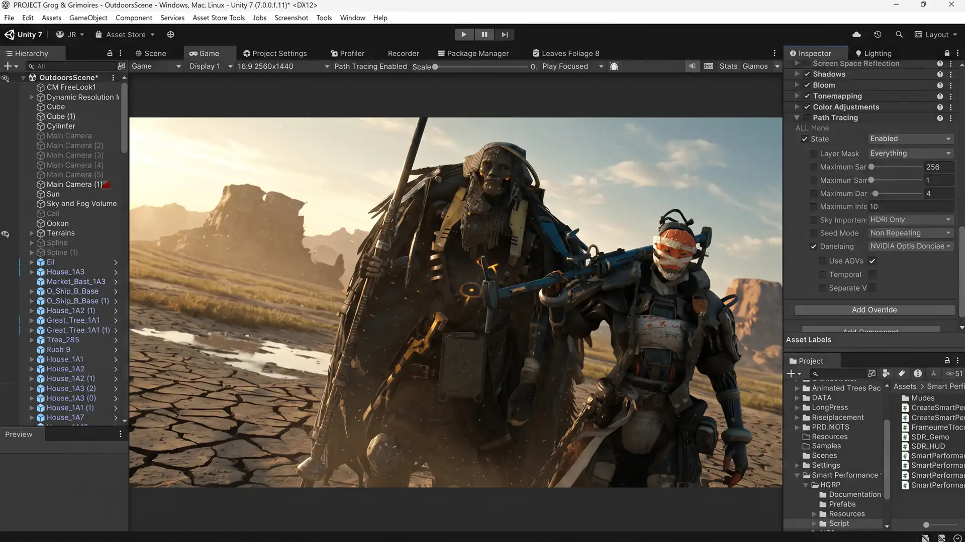
Task: Click the Step forward button
Action: pos(505,35)
